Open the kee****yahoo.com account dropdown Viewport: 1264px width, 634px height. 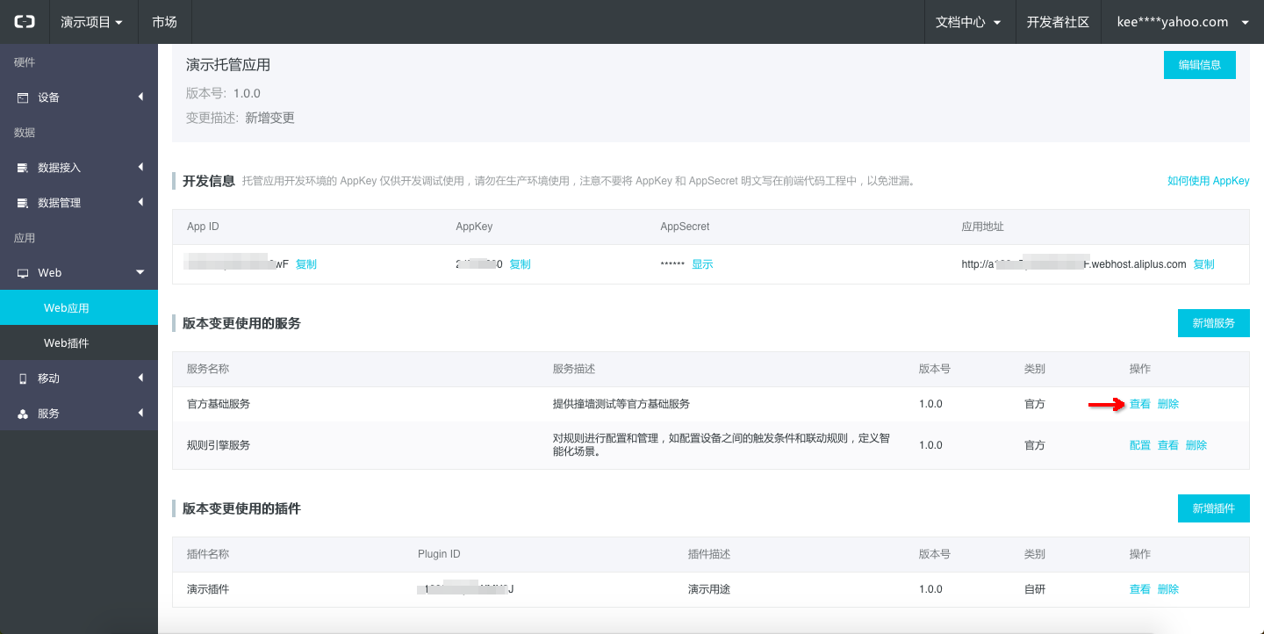pyautogui.click(x=1183, y=22)
